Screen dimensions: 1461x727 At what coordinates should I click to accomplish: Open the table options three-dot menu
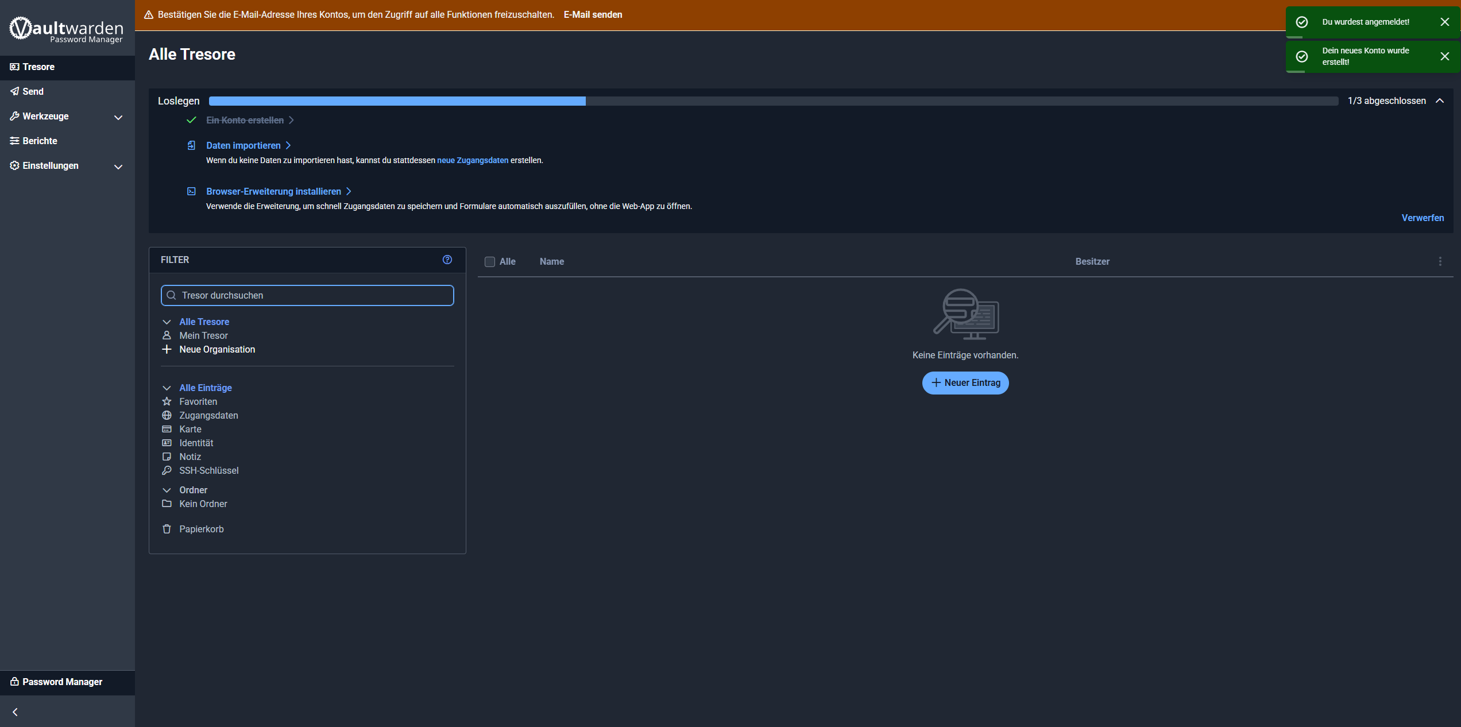tap(1440, 261)
